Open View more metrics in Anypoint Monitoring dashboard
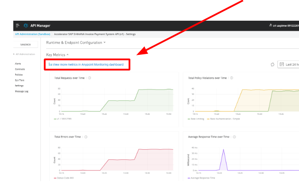Image resolution: width=299 pixels, height=182 pixels. click(x=88, y=65)
